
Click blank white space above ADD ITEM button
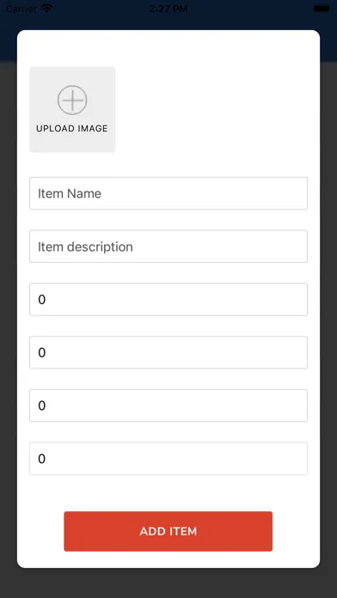pos(168,493)
